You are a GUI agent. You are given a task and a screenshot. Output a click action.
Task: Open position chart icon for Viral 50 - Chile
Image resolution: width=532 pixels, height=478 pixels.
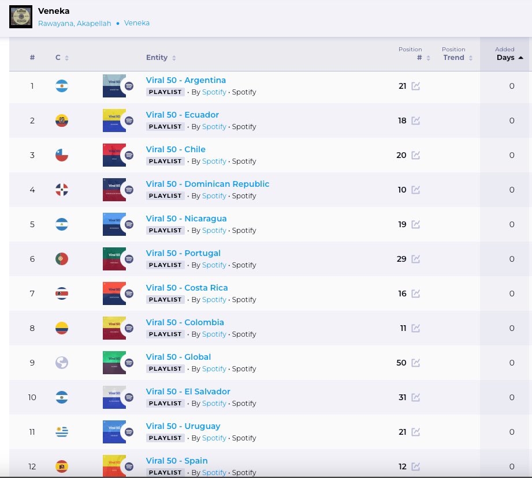[416, 155]
